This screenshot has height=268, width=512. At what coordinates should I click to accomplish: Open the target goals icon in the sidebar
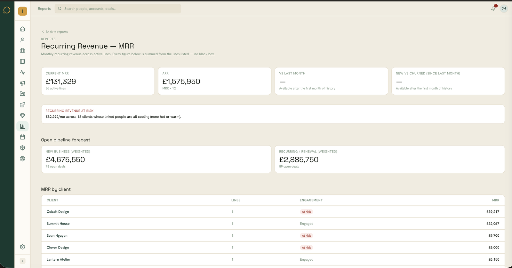pos(22,159)
